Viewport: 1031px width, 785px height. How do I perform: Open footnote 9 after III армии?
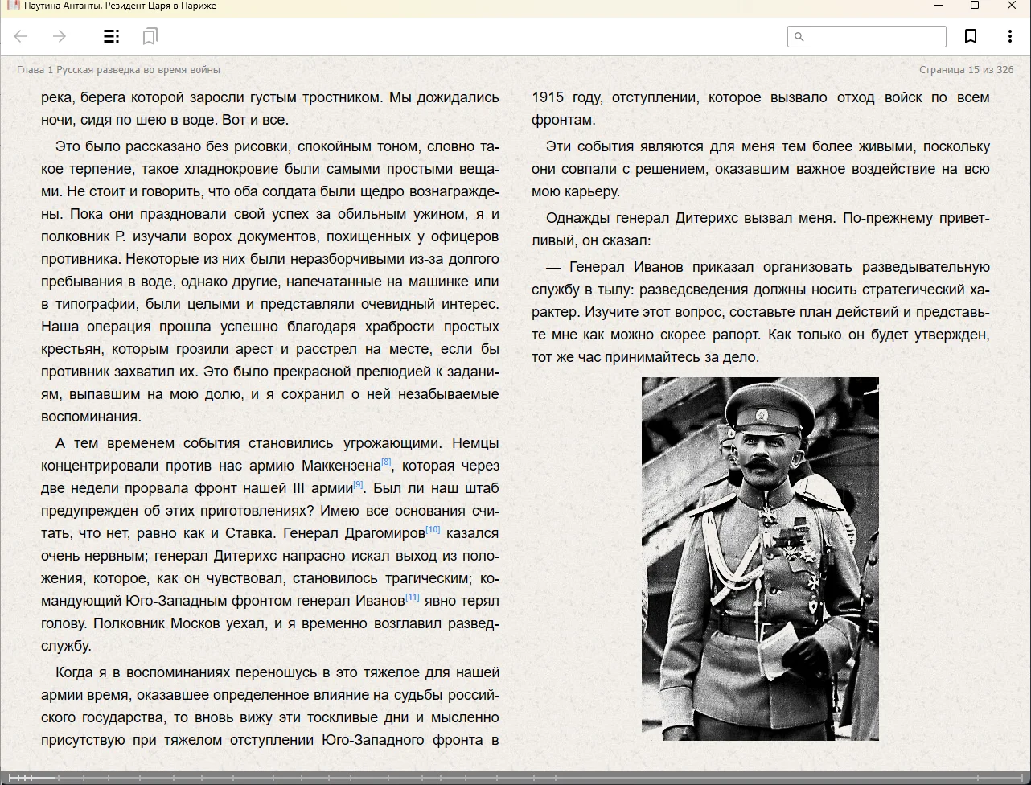point(358,484)
